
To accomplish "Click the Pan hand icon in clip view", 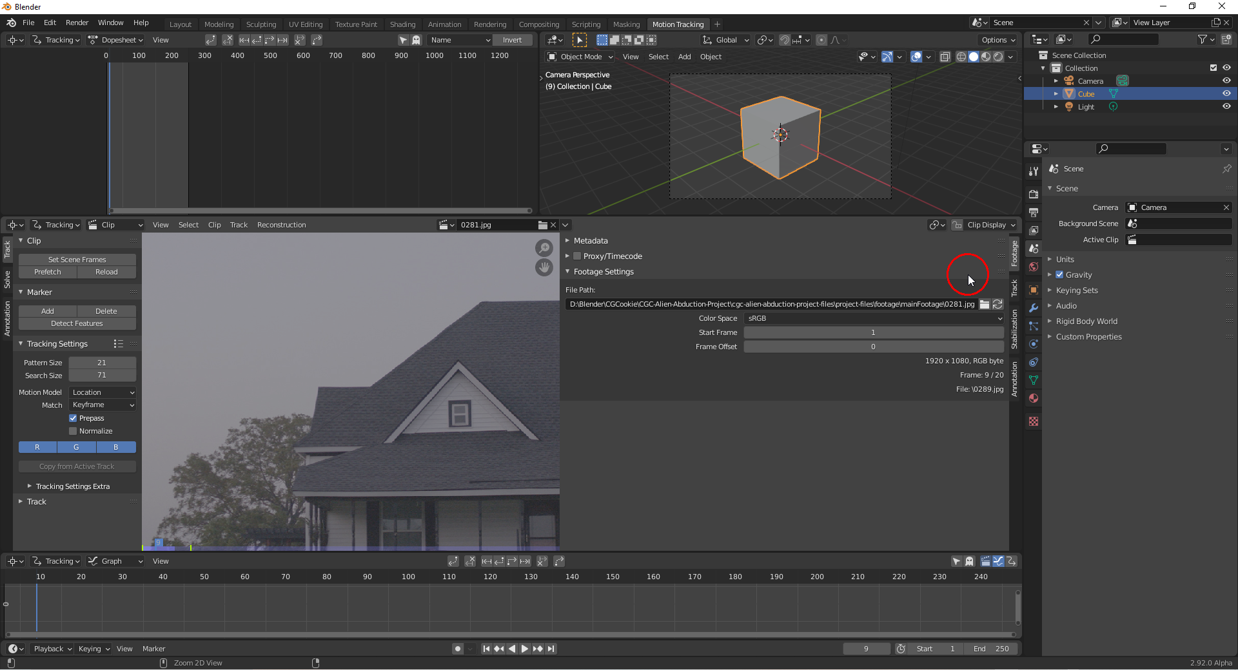I will [544, 268].
